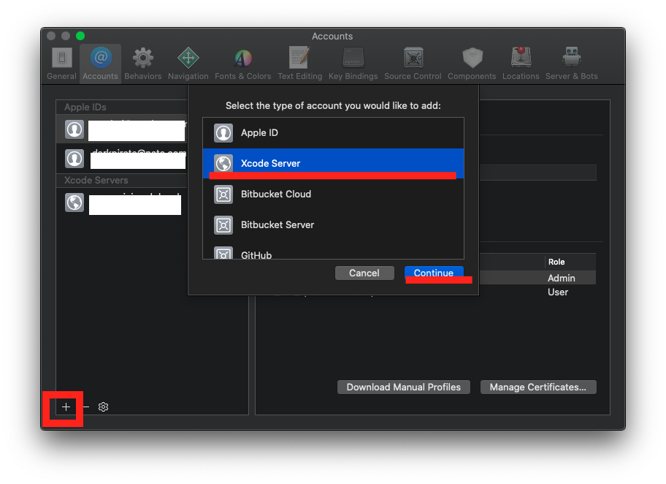The image size is (666, 484).
Task: Click the plus button to add account
Action: [66, 407]
